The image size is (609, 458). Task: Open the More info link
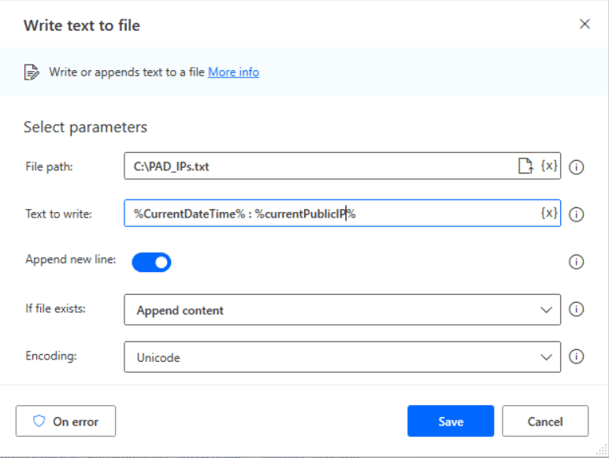[233, 73]
